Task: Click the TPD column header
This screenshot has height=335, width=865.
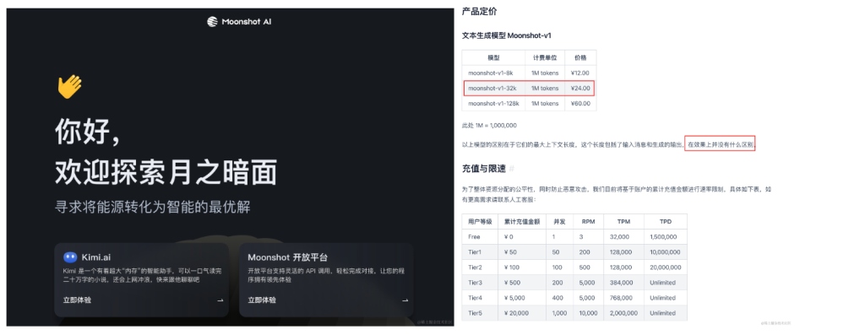Action: pos(666,221)
